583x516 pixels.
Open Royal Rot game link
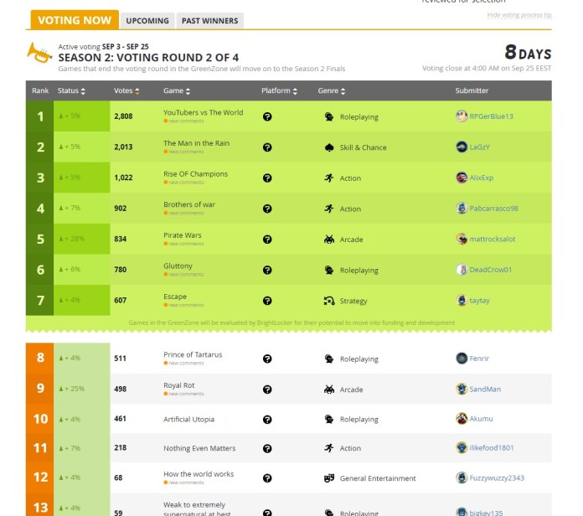179,385
